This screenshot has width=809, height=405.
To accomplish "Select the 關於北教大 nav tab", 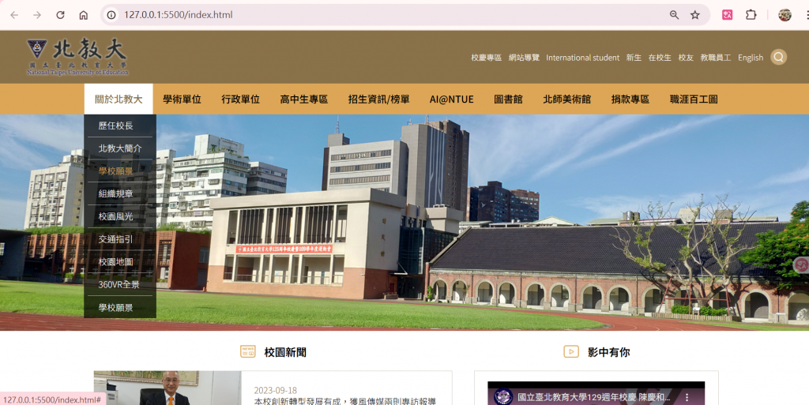I will click(x=119, y=99).
